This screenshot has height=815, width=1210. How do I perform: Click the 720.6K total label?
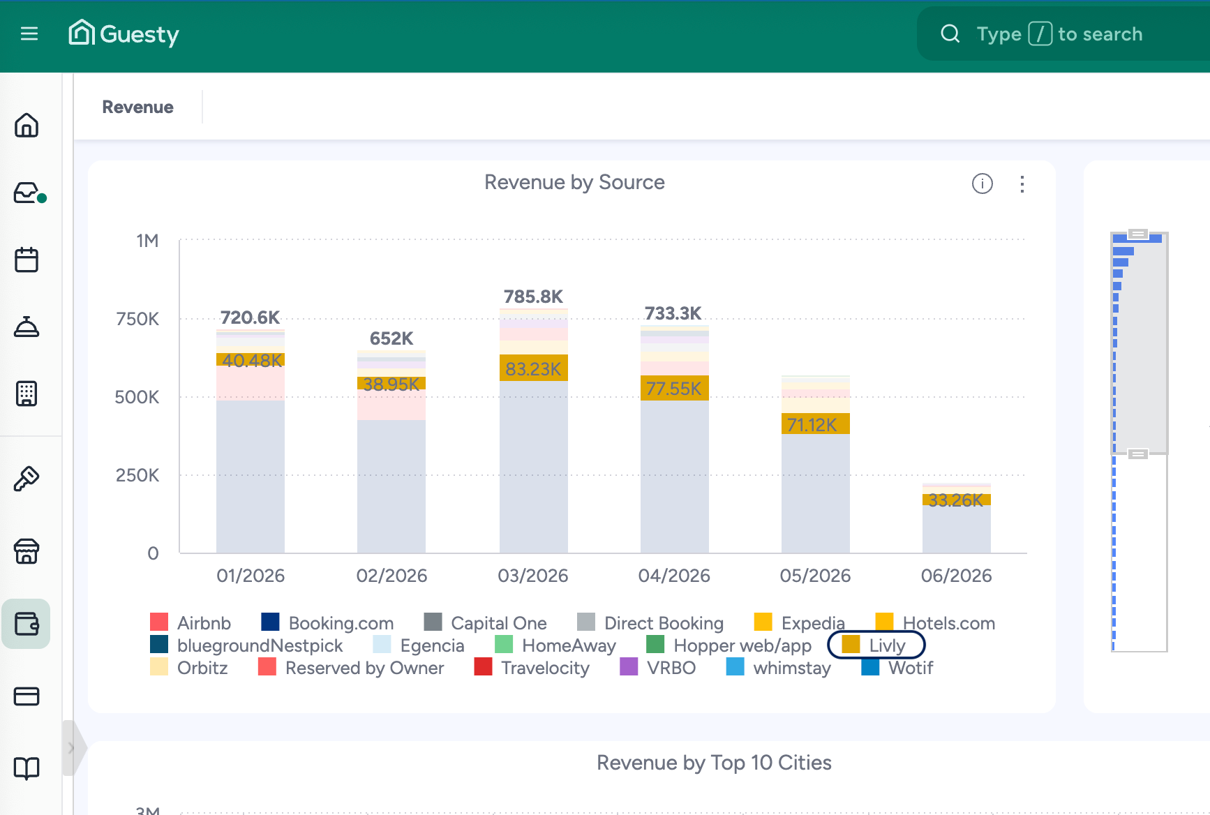(x=251, y=317)
